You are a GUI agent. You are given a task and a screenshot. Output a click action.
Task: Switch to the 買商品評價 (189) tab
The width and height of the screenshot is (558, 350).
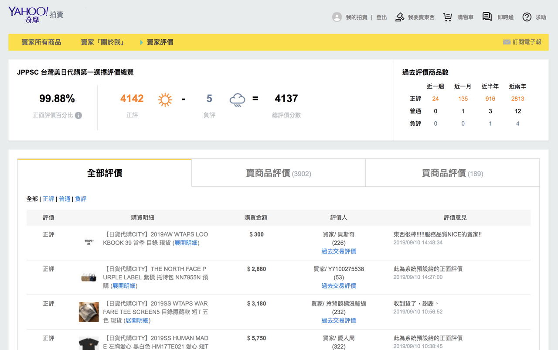(x=453, y=173)
